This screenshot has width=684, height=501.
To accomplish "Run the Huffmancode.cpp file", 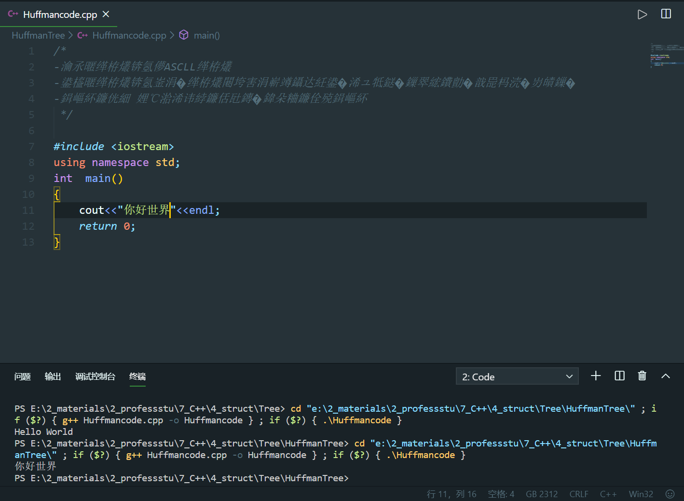I will 642,14.
